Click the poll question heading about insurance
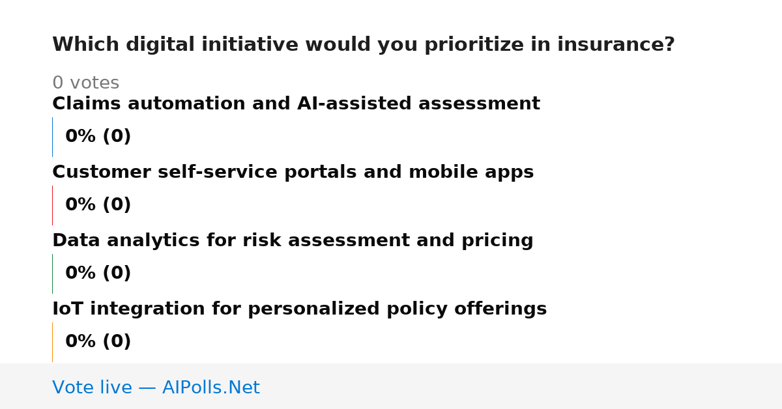 [364, 45]
